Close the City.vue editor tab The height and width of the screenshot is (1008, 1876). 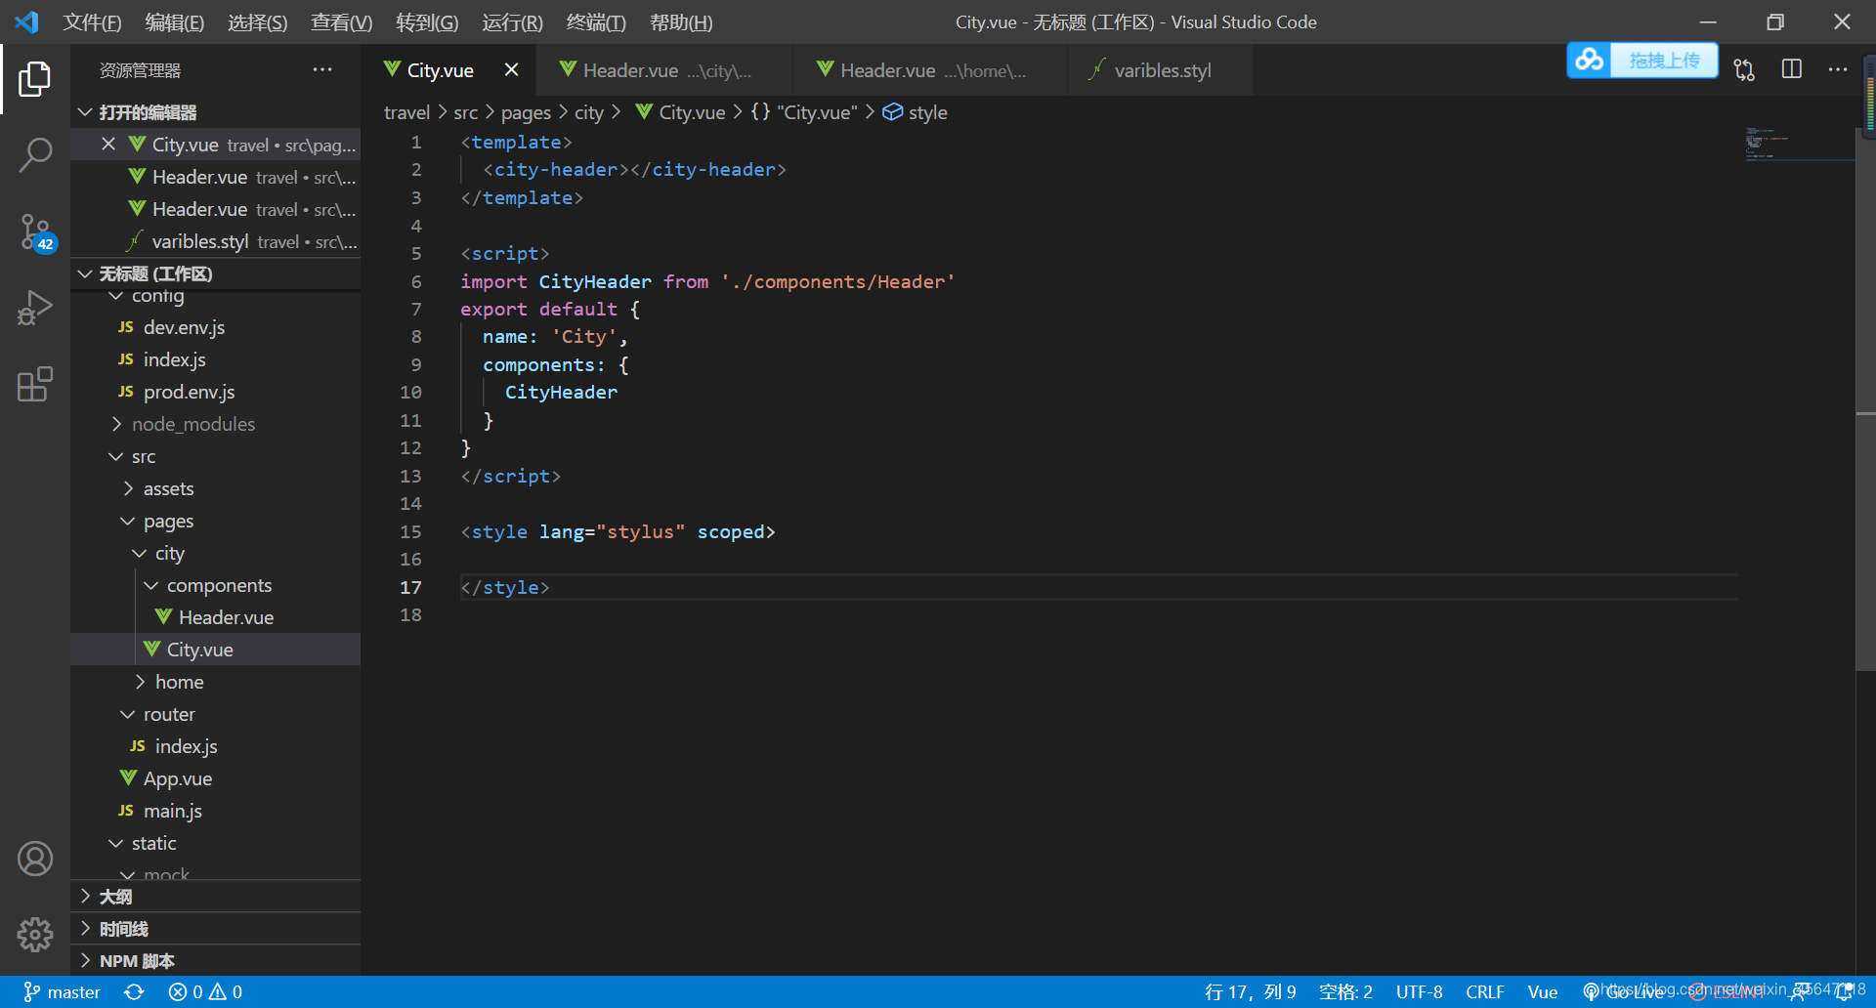[511, 69]
